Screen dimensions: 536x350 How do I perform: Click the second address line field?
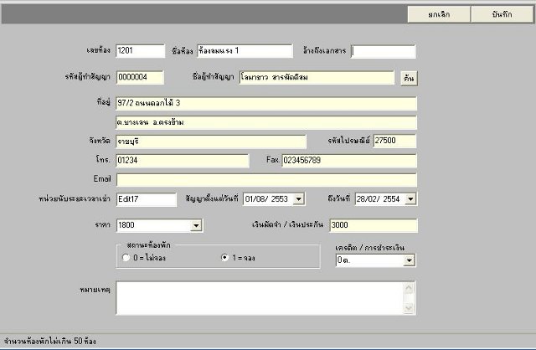[x=266, y=122]
